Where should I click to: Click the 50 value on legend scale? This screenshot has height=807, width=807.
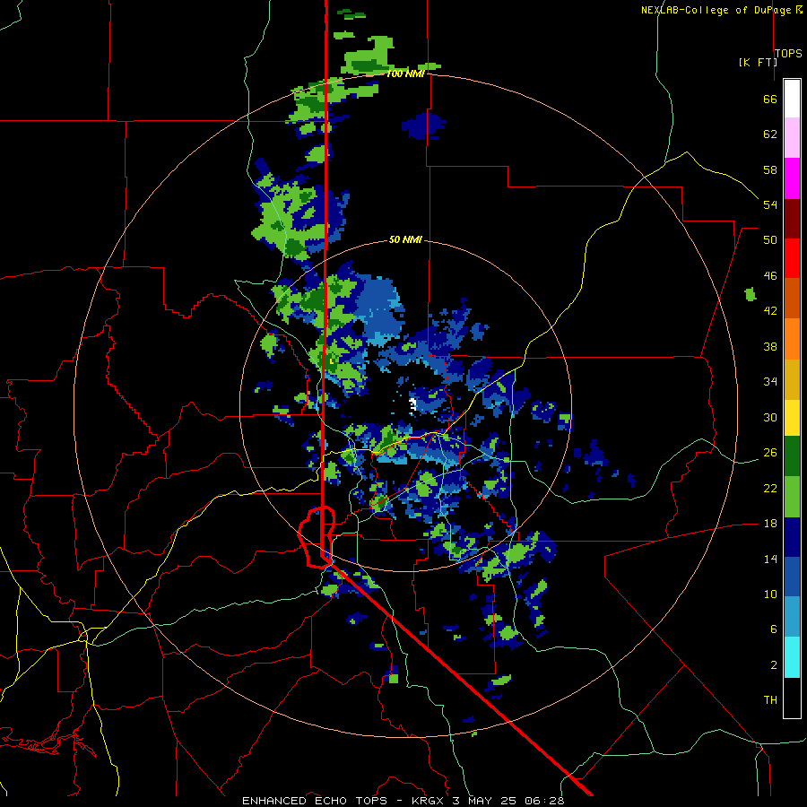(x=770, y=240)
